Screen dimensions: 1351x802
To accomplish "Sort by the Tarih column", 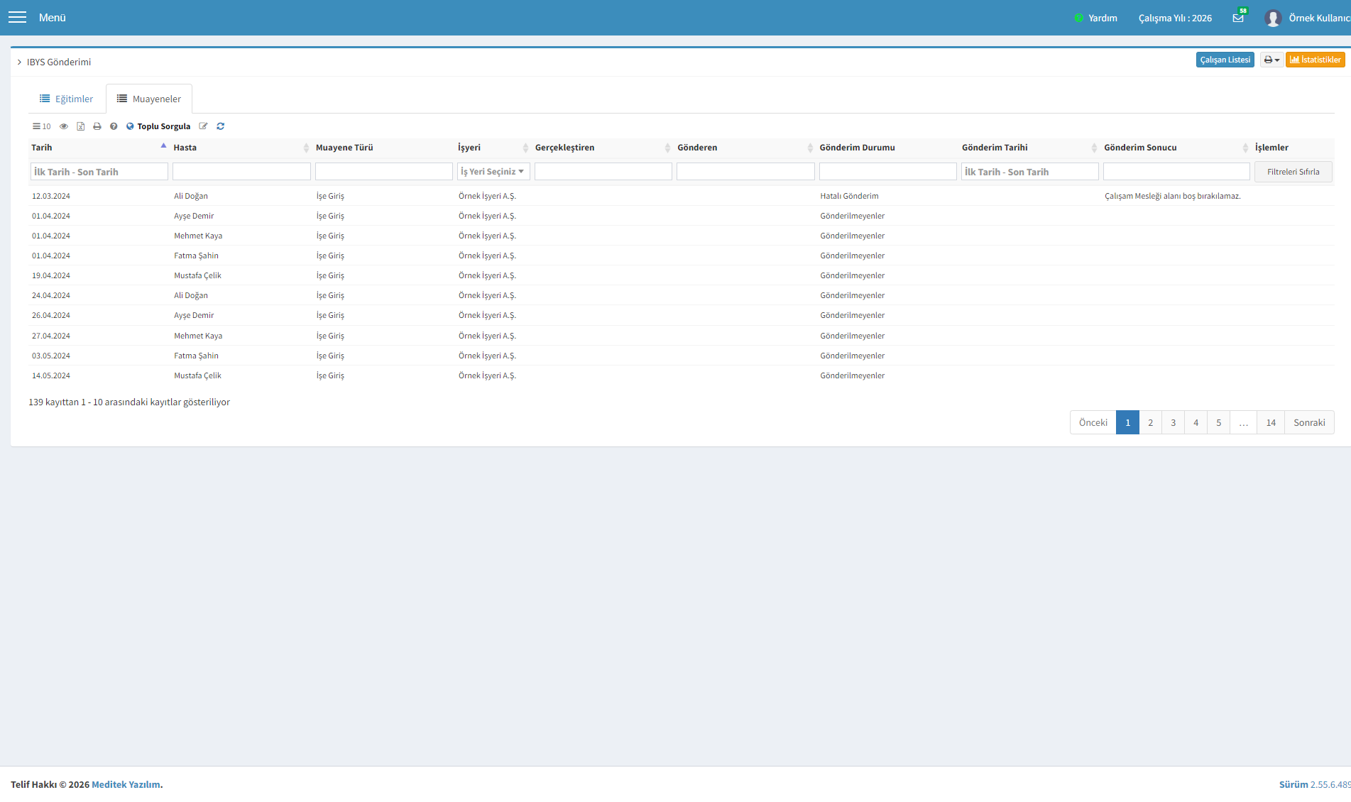I will [x=99, y=148].
